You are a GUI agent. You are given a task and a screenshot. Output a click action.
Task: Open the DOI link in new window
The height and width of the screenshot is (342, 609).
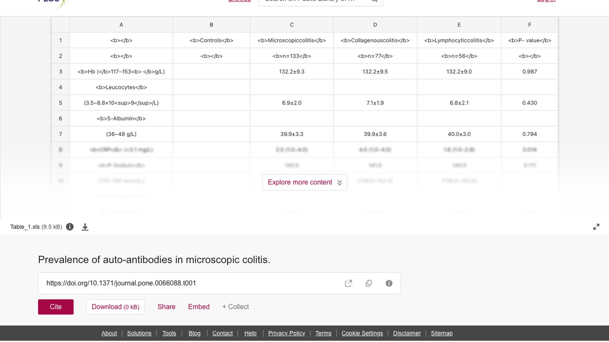pos(348,283)
